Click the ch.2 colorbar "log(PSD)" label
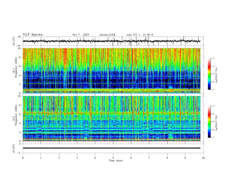The width and height of the screenshot is (229, 177). pyautogui.click(x=217, y=123)
